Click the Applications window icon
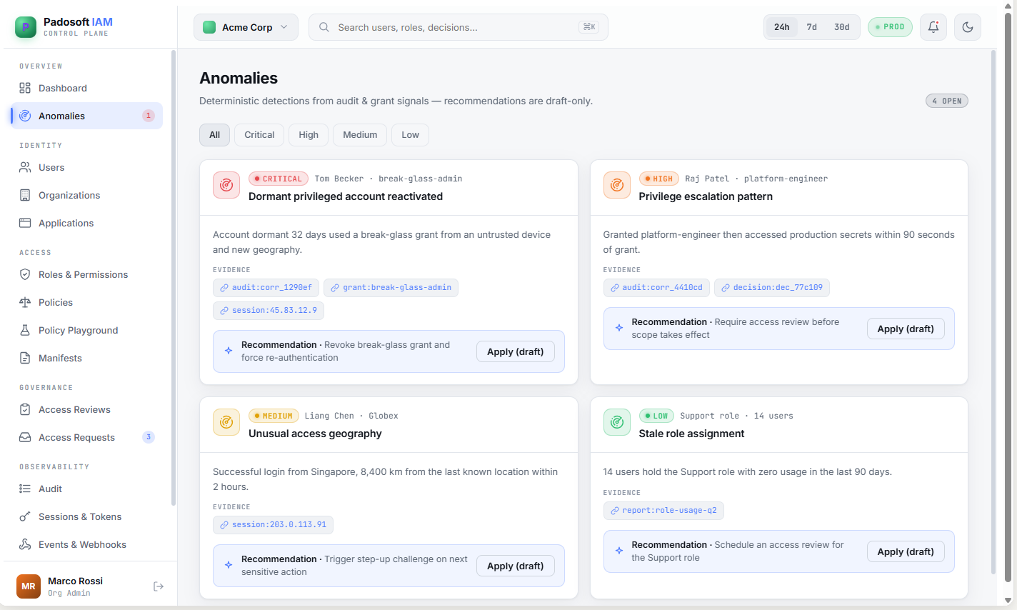 (25, 223)
